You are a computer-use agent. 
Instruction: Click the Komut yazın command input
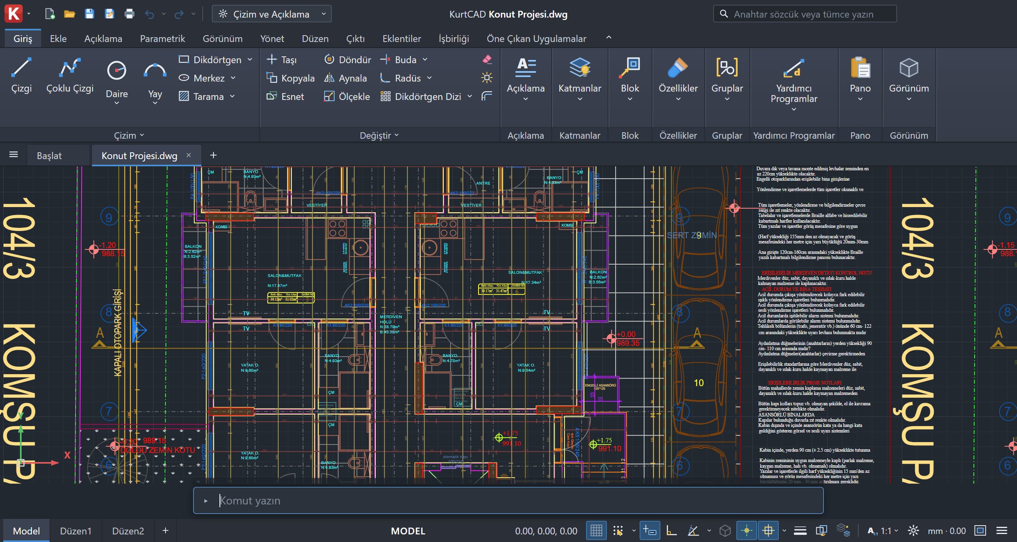tap(508, 500)
